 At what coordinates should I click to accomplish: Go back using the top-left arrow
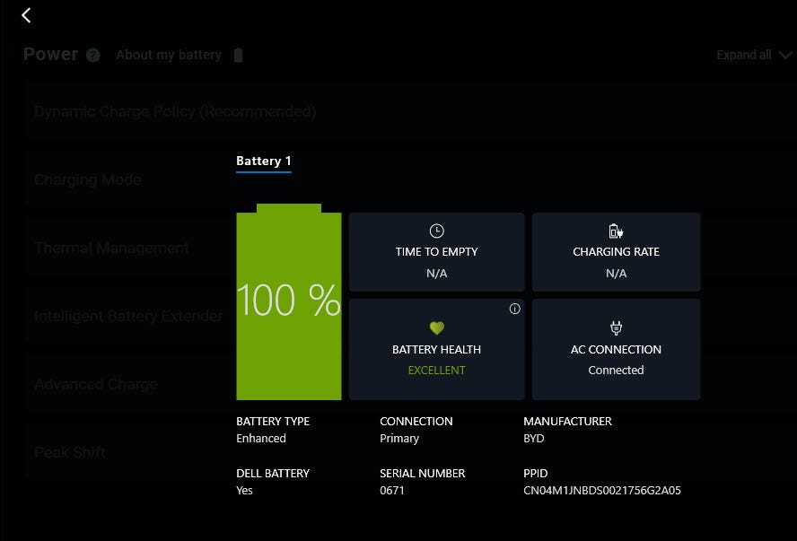click(x=26, y=15)
